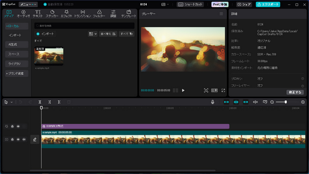Click the シェア button

coord(244,5)
